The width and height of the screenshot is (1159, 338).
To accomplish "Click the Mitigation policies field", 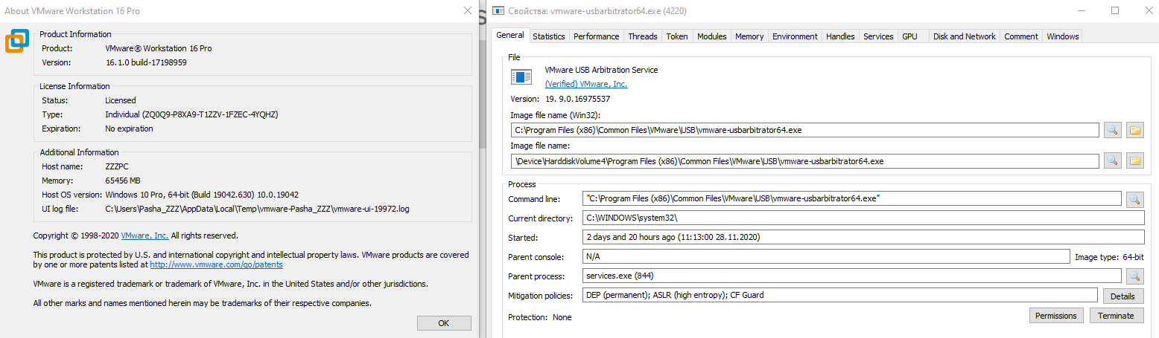I will [x=840, y=295].
